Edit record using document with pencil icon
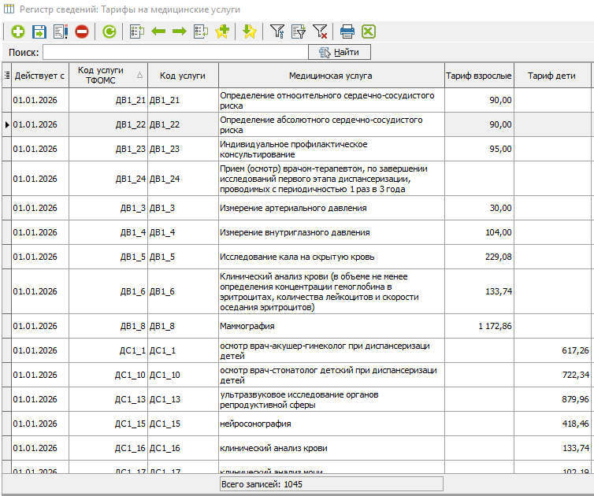 [61, 31]
